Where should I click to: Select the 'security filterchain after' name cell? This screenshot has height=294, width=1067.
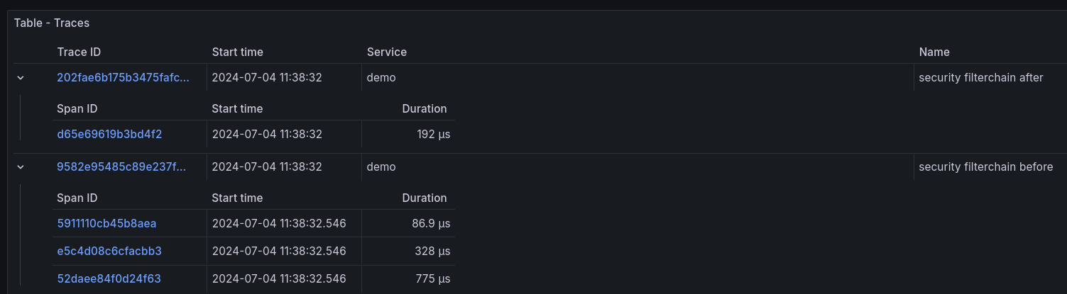tap(980, 78)
